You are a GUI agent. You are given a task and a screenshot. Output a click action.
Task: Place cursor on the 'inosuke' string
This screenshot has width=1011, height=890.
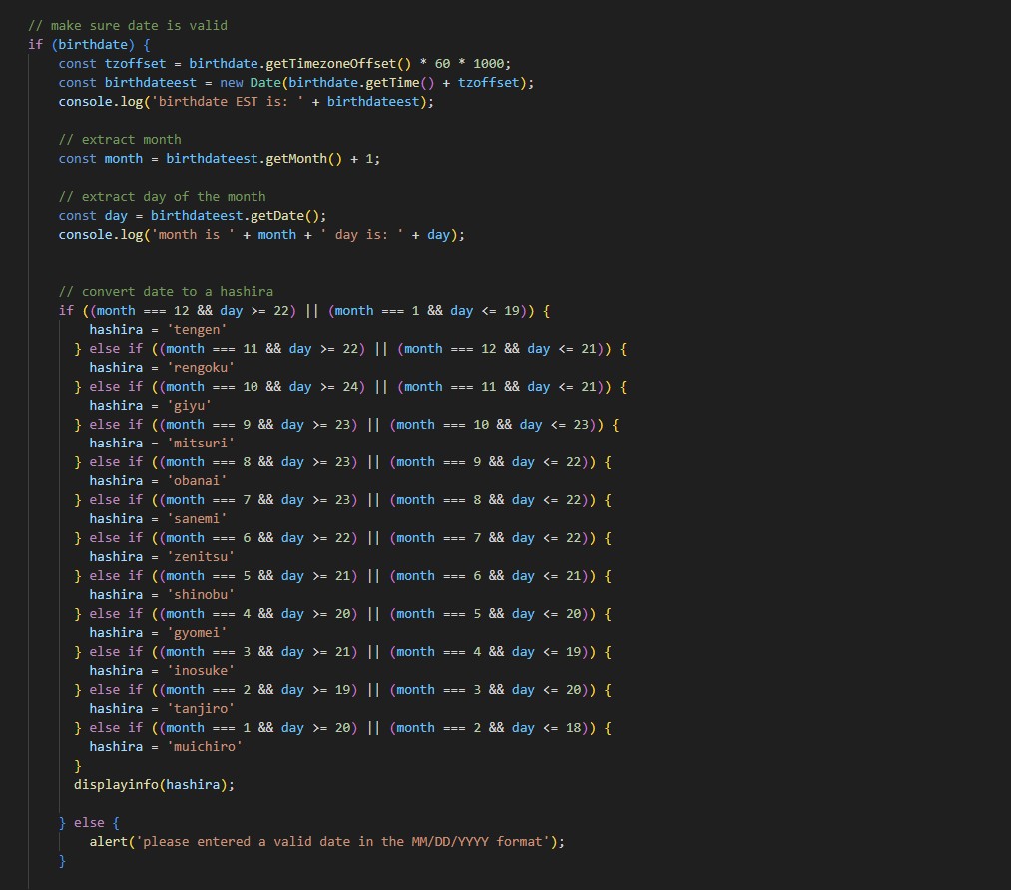[202, 670]
